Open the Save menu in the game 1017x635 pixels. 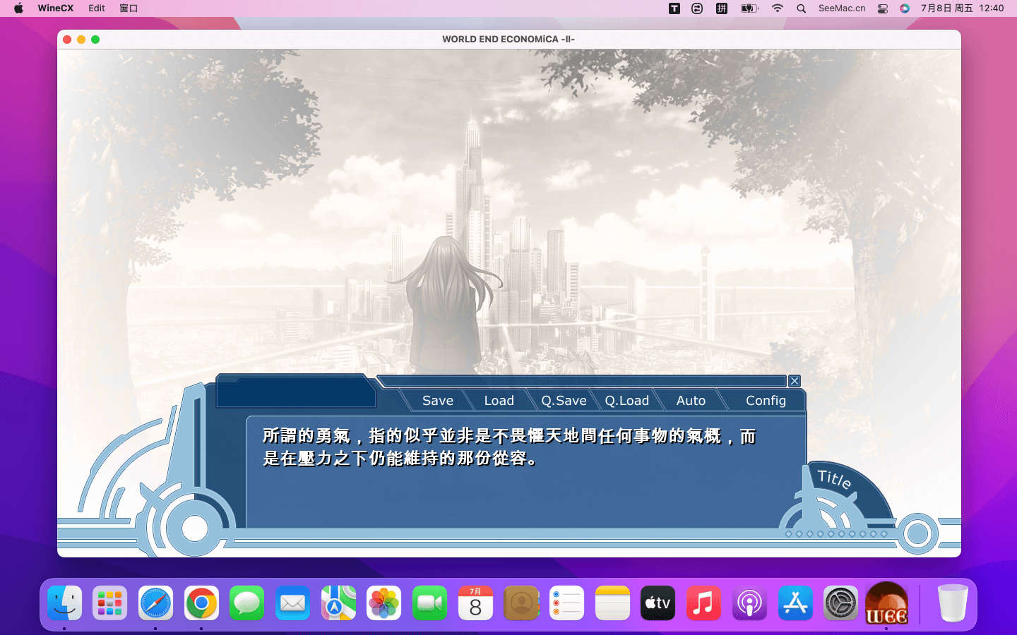[438, 400]
